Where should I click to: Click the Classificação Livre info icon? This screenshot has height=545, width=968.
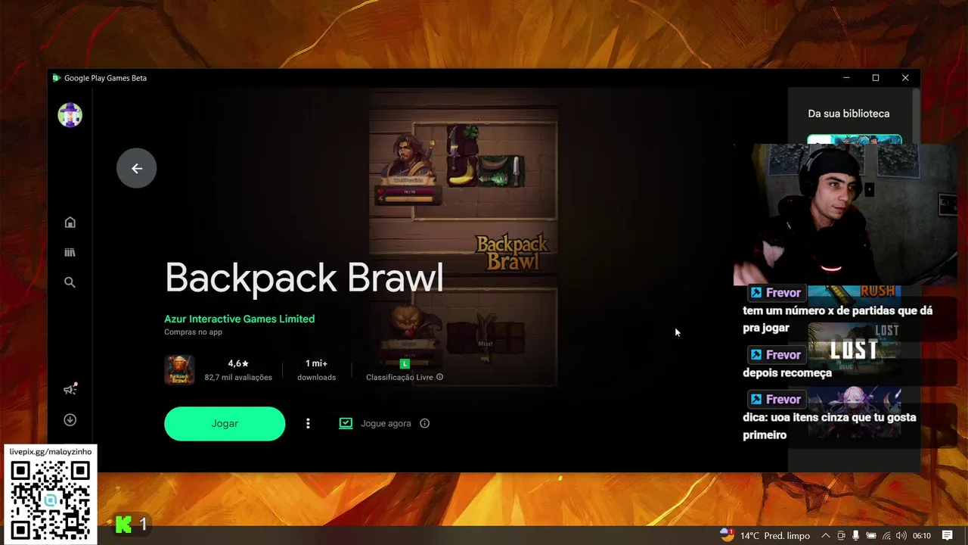(439, 377)
